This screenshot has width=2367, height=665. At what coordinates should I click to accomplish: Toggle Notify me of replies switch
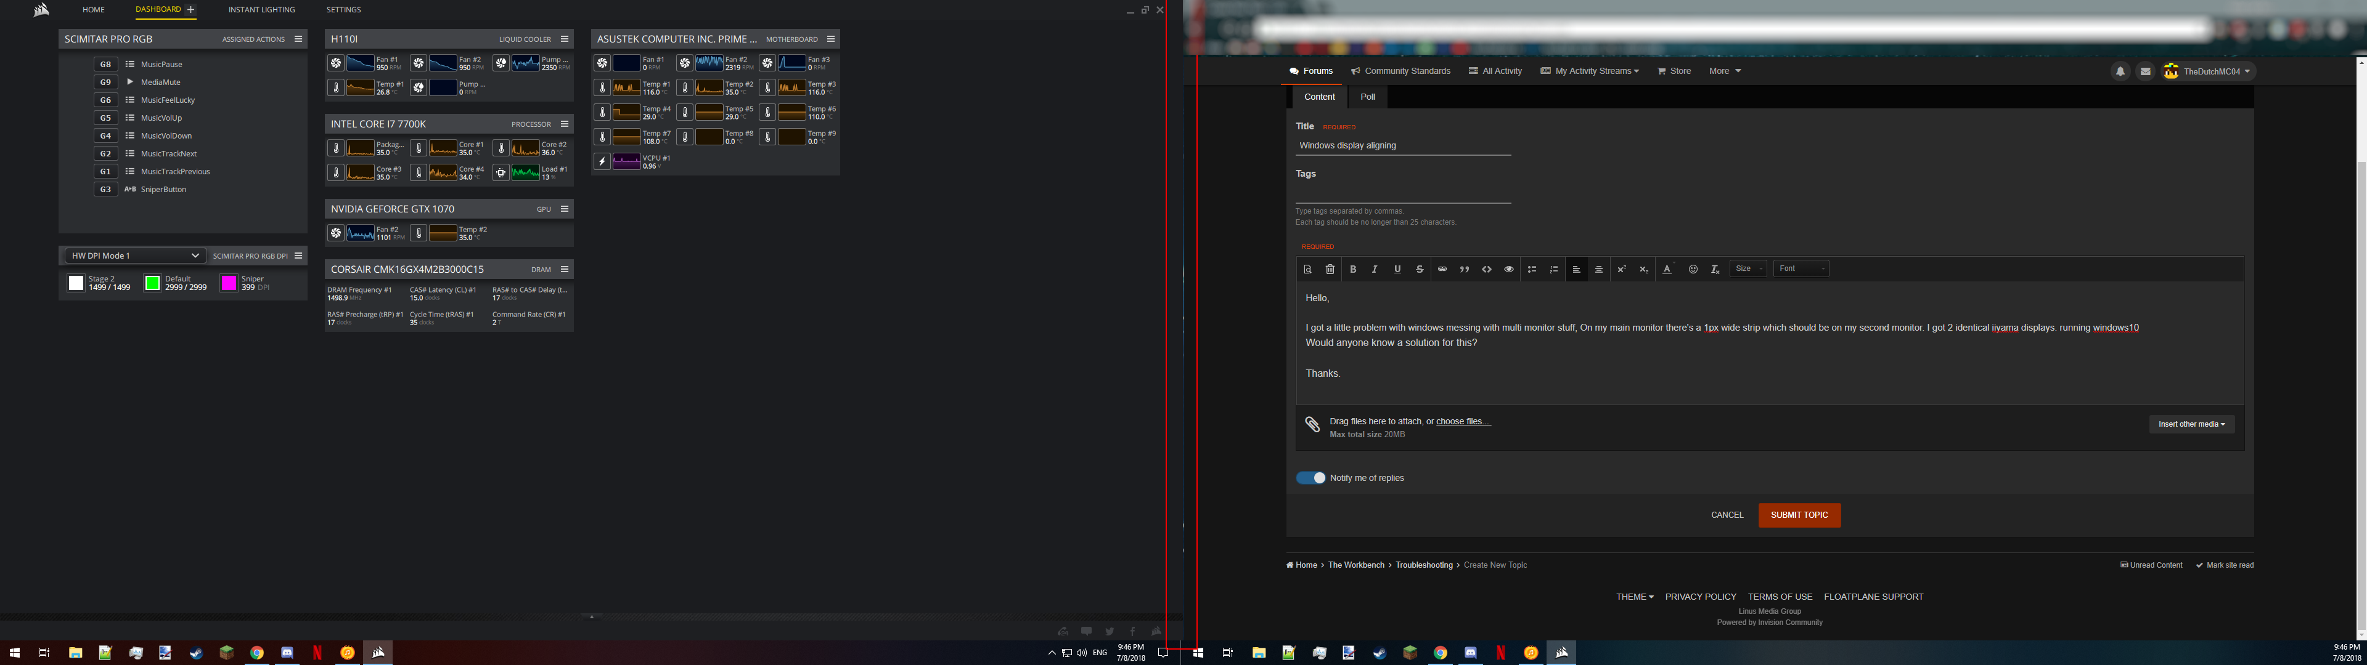[1310, 478]
